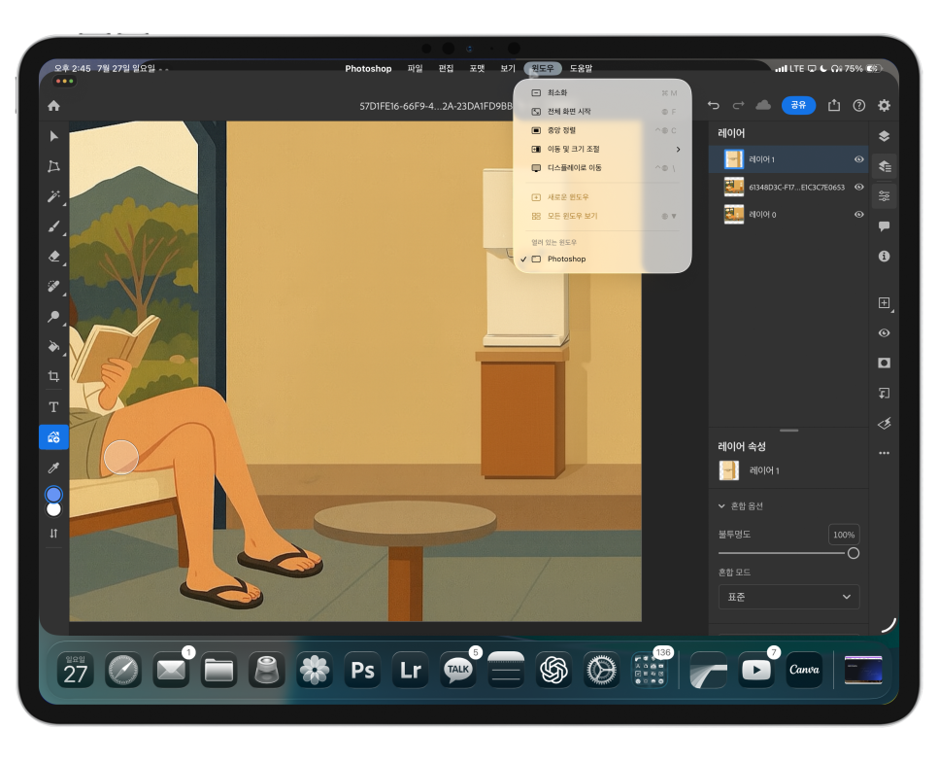Screen dimensions: 938x763
Task: Hide the 61348D3C-F17 layer
Action: click(x=859, y=187)
